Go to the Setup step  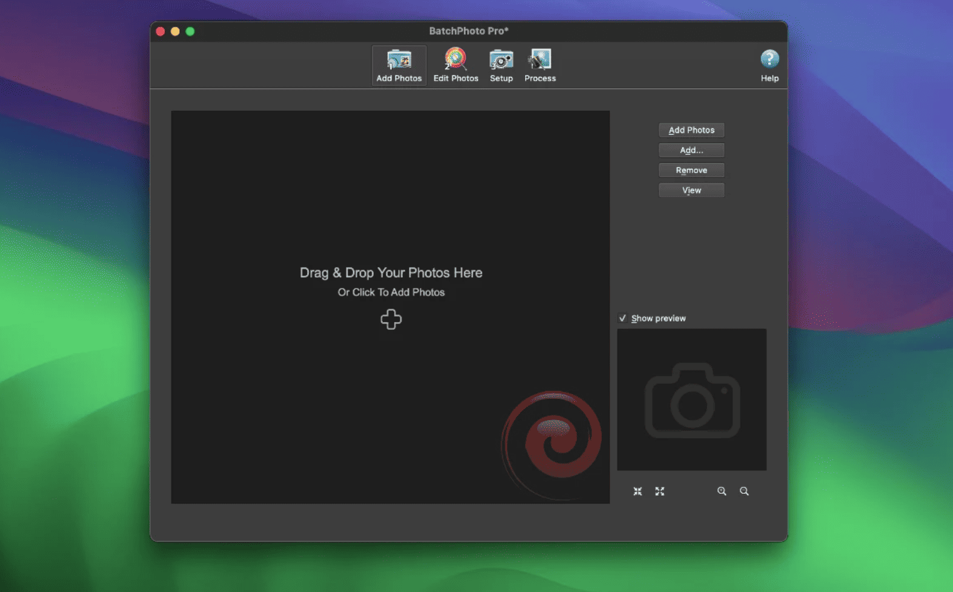501,65
